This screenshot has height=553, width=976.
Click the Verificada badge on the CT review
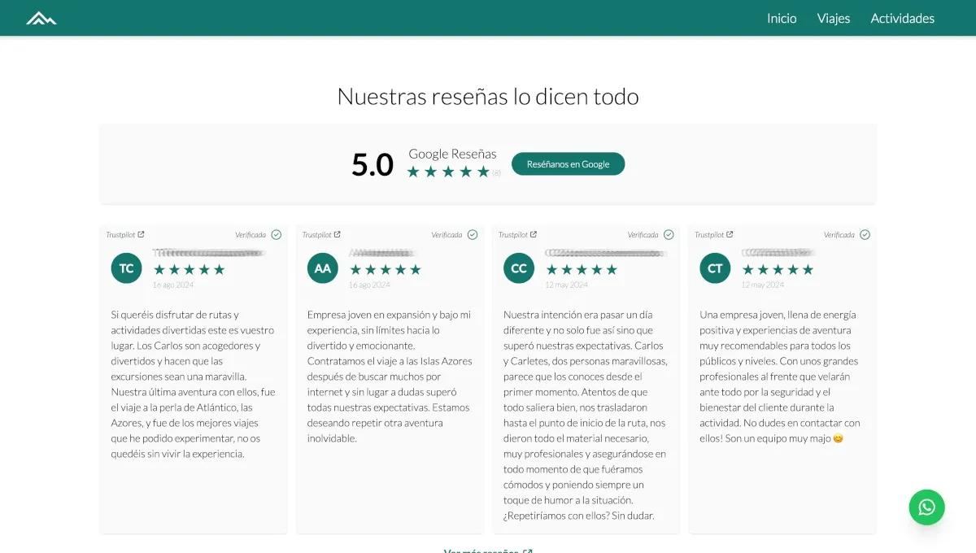864,234
